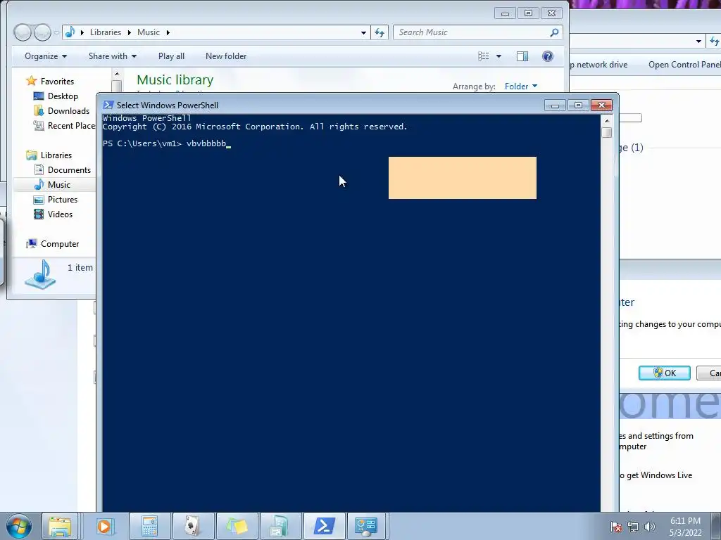Open the Share with menu

112,56
